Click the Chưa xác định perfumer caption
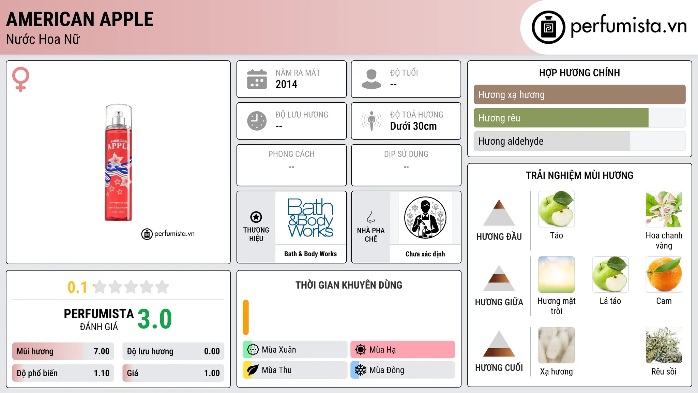Screen dimensions: 698x393 [x=425, y=254]
